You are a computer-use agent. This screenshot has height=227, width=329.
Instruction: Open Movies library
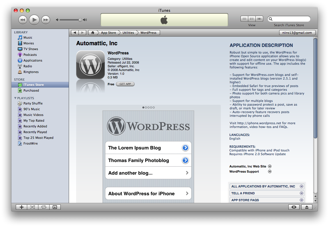pyautogui.click(x=40, y=43)
